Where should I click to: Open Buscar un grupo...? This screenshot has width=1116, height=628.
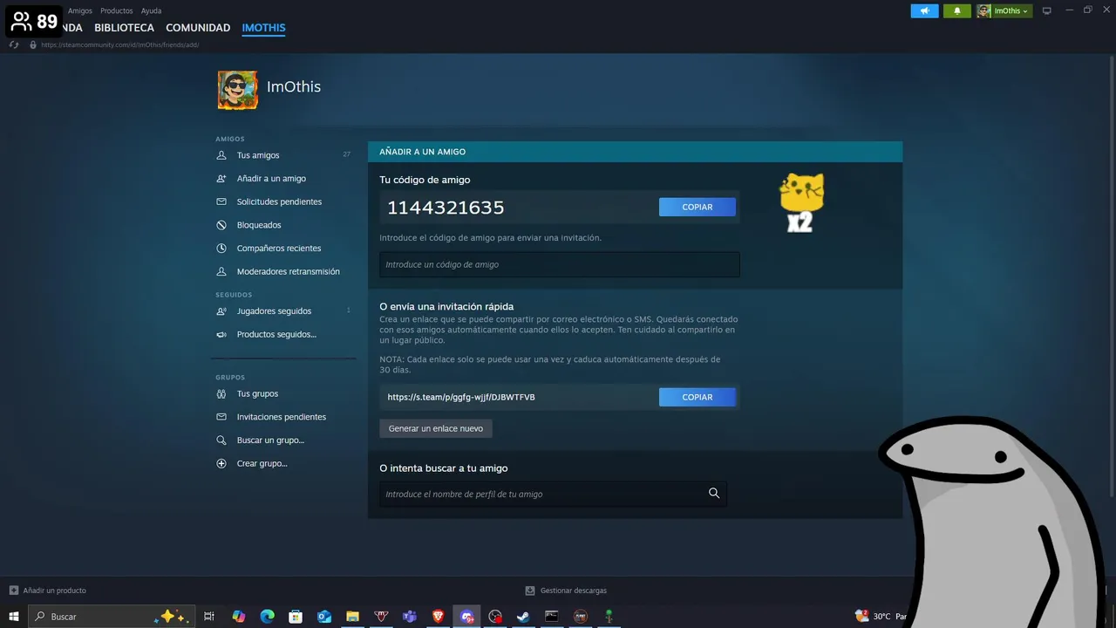pos(270,440)
